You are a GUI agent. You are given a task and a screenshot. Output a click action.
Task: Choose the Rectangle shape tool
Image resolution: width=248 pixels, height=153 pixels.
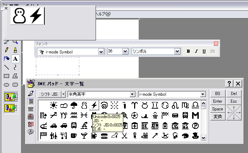[x=6, y=76]
